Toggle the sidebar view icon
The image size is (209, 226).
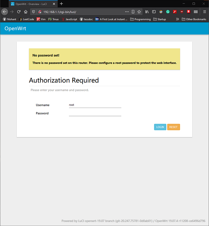[x=154, y=12]
